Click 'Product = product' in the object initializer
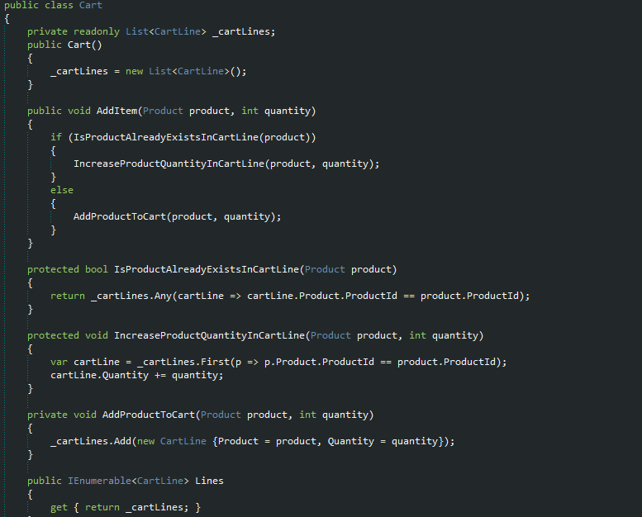Viewport: 642px width, 517px height. pos(268,441)
